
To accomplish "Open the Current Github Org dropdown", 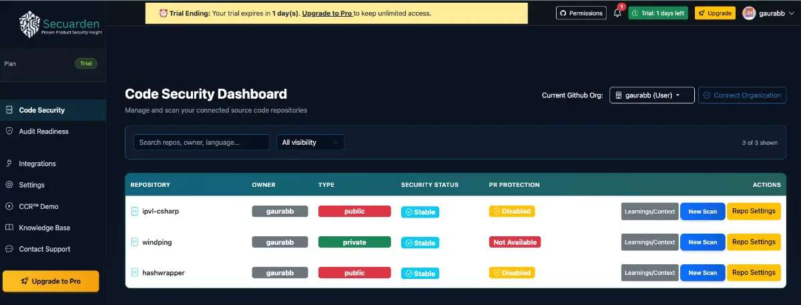I will (x=651, y=95).
